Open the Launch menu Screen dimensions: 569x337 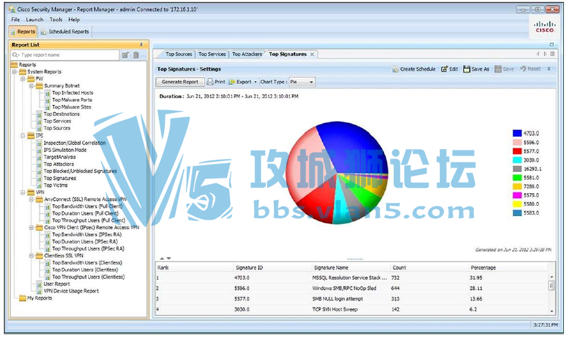point(34,20)
